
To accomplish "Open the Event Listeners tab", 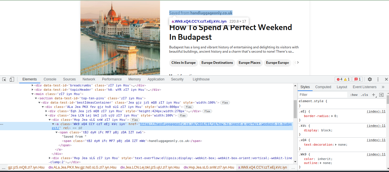I will point(364,87).
